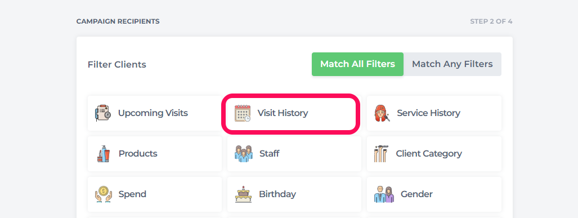Pick the Gender filter label
The height and width of the screenshot is (218, 578).
pos(416,194)
